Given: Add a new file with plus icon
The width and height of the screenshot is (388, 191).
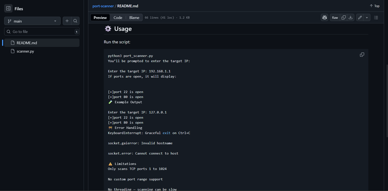Looking at the screenshot, I should coord(67,21).
